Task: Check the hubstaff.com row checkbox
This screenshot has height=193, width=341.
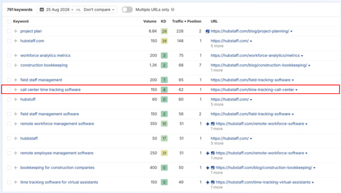Action: [x=9, y=41]
